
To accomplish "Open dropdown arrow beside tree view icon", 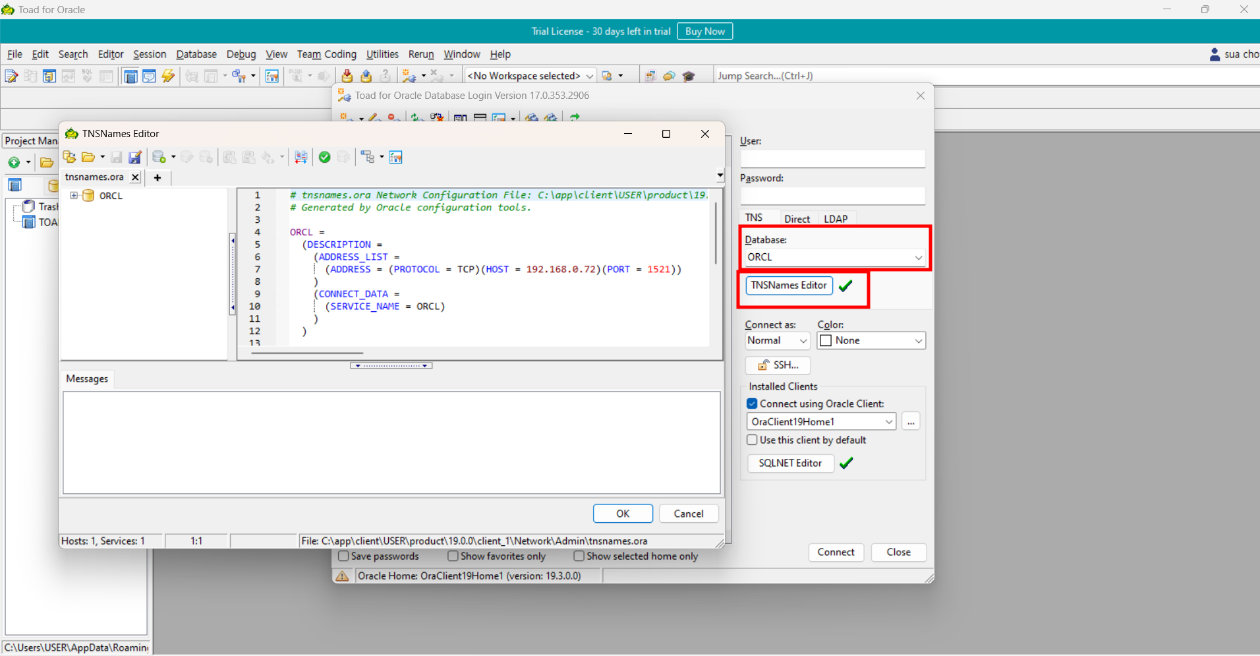I will click(x=382, y=157).
